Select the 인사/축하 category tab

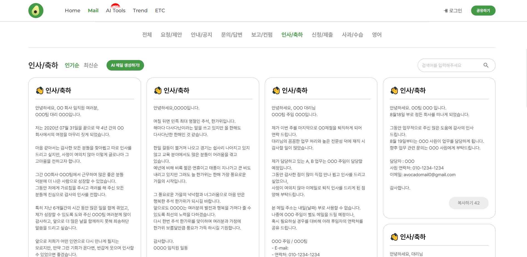point(292,35)
